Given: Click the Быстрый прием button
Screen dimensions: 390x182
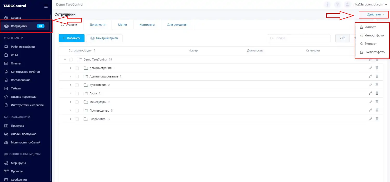Looking at the screenshot, I should 104,38.
